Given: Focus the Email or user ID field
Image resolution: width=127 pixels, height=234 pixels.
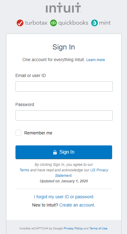Looking at the screenshot, I should pyautogui.click(x=64, y=86).
